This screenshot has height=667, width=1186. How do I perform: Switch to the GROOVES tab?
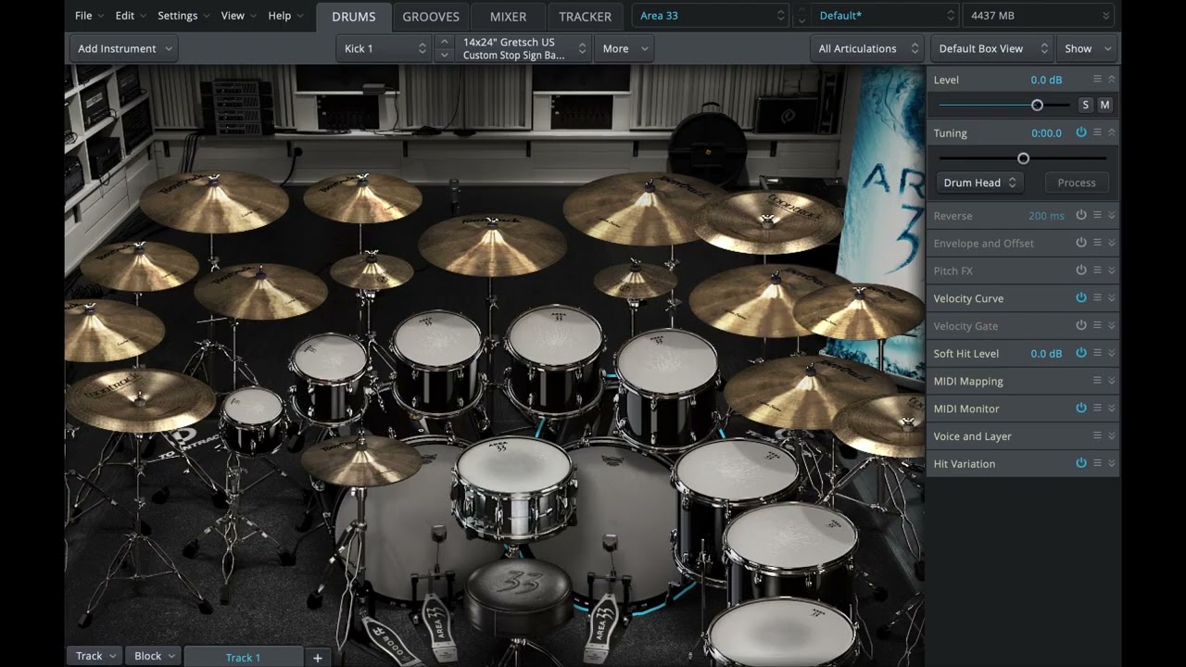click(x=431, y=16)
